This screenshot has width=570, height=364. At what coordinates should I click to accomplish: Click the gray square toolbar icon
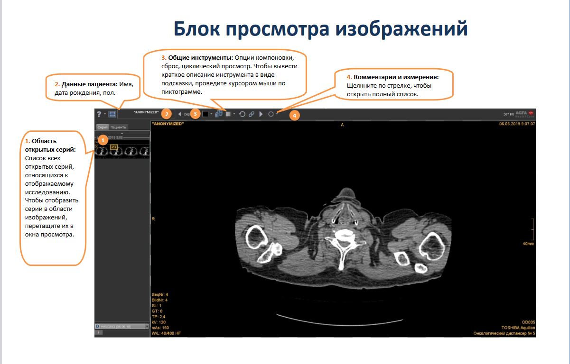pos(228,114)
